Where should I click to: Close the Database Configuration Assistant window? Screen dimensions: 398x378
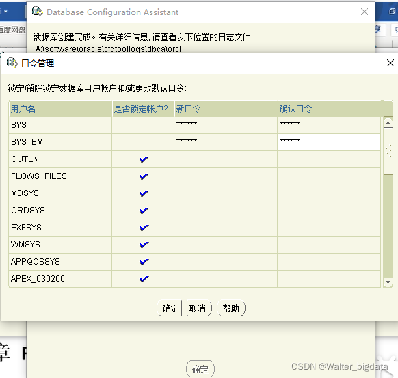coord(364,12)
